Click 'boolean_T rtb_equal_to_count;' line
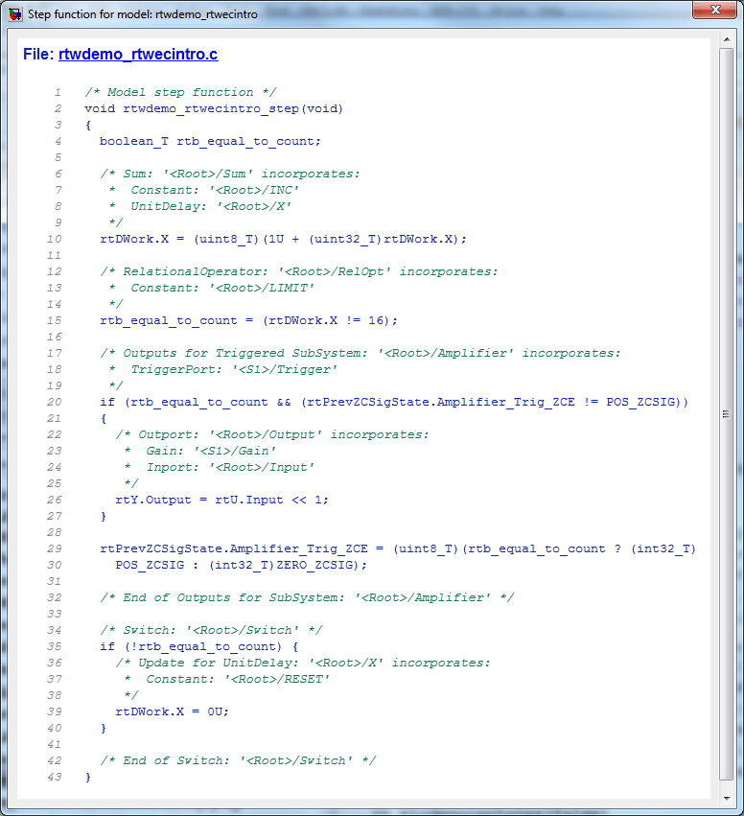The height and width of the screenshot is (816, 744). [x=210, y=142]
